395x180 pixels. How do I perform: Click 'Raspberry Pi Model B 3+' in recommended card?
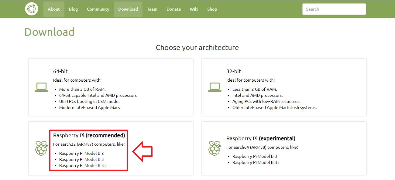[83, 165]
